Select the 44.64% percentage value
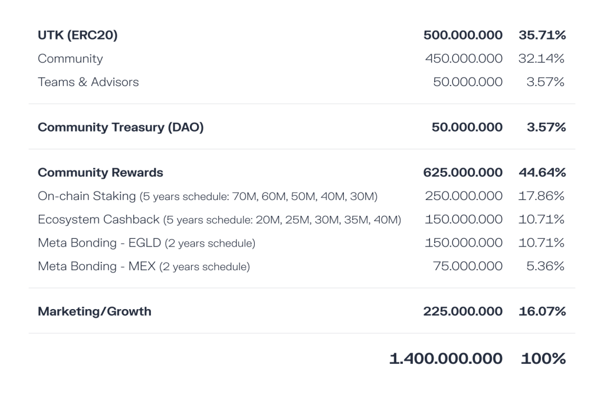The width and height of the screenshot is (604, 394). click(x=542, y=173)
